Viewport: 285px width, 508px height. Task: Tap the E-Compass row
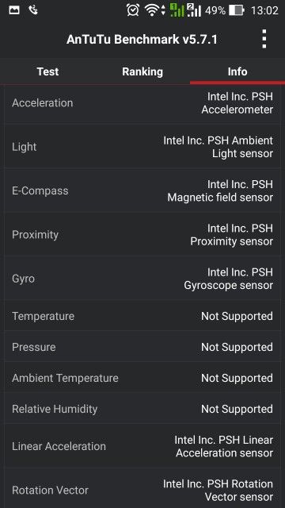tap(142, 190)
